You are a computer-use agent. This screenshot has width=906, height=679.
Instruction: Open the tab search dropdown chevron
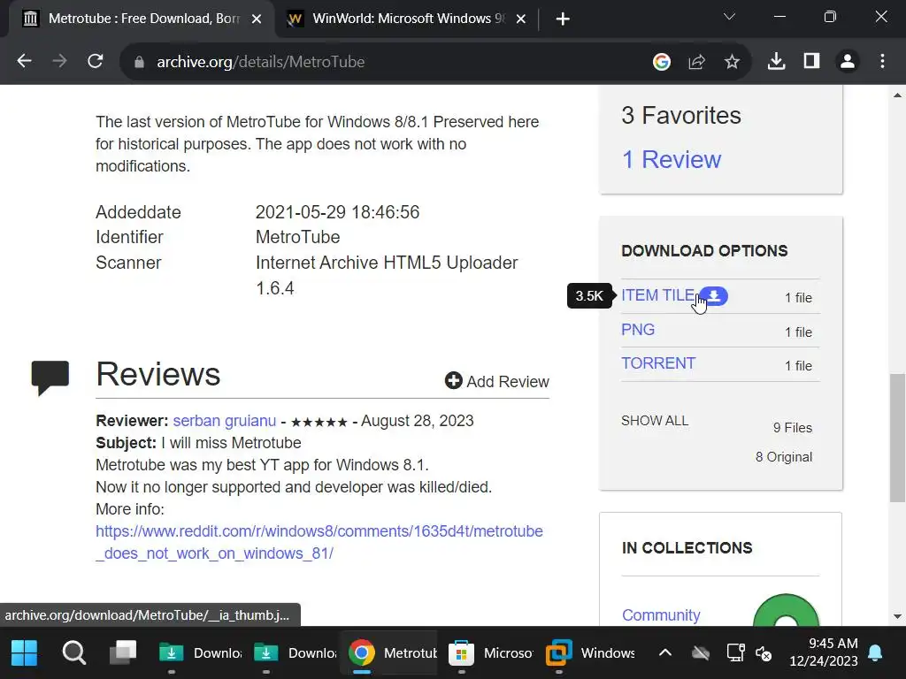729,17
